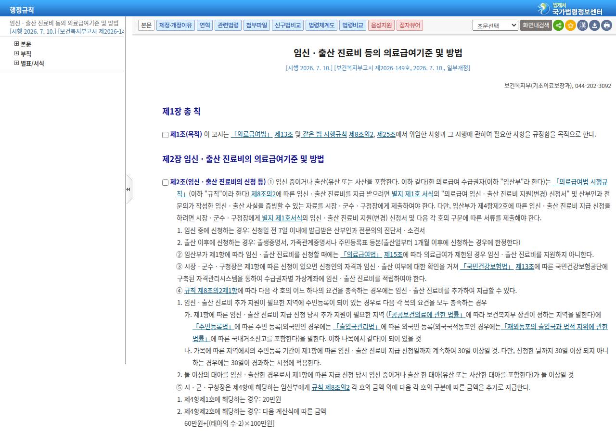The height and width of the screenshot is (433, 616).
Task: Open the 연혁 tab
Action: click(x=205, y=25)
